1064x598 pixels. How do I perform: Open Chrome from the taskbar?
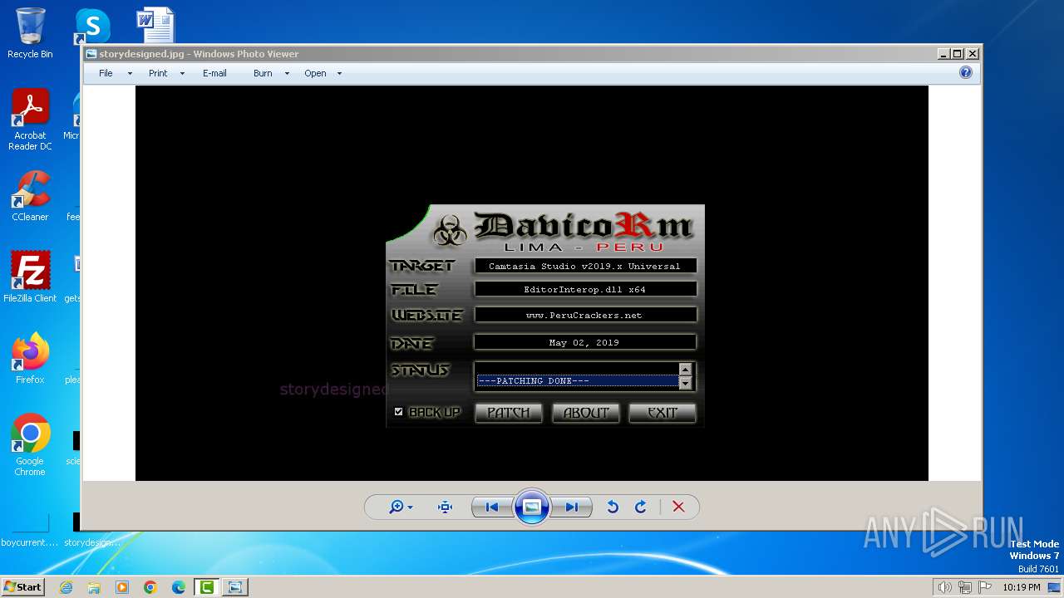(x=150, y=587)
